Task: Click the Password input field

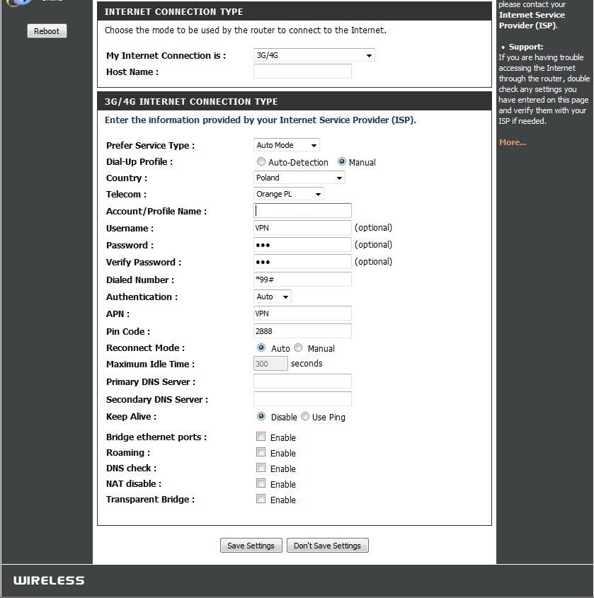Action: [302, 245]
